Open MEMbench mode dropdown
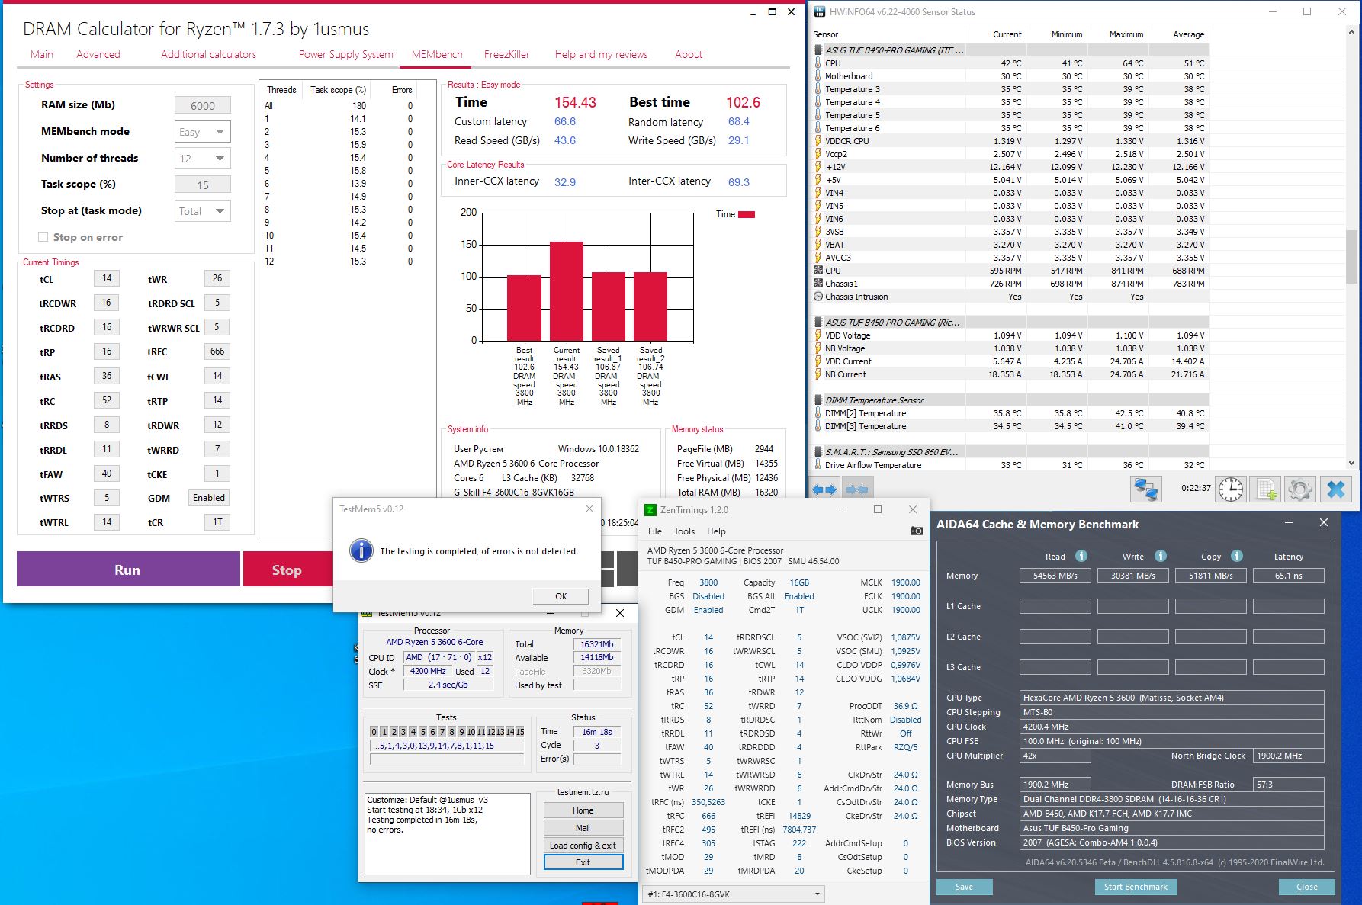 tap(203, 132)
